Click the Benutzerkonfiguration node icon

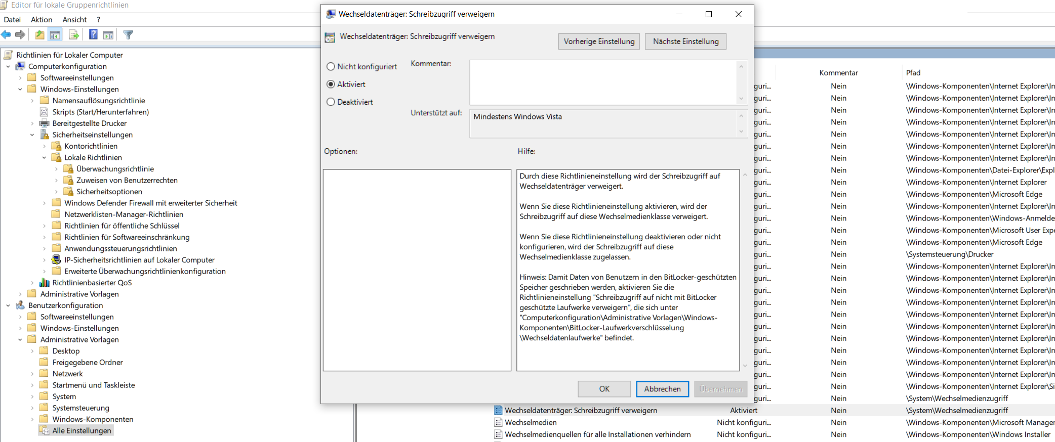20,305
